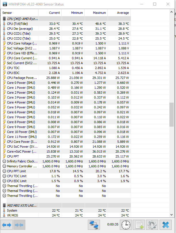Click maximum value 48.6 °C
This screenshot has height=233, width=176.
(101, 24)
